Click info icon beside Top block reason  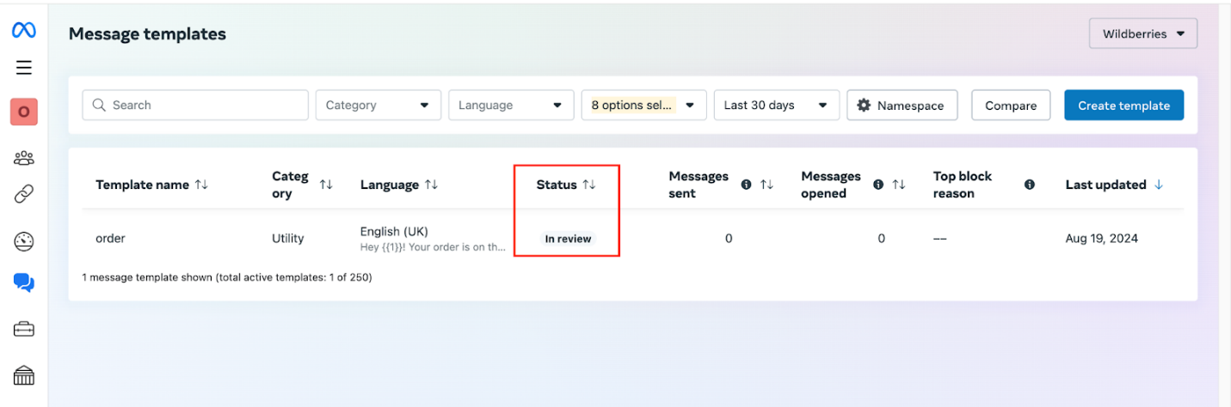(1029, 185)
